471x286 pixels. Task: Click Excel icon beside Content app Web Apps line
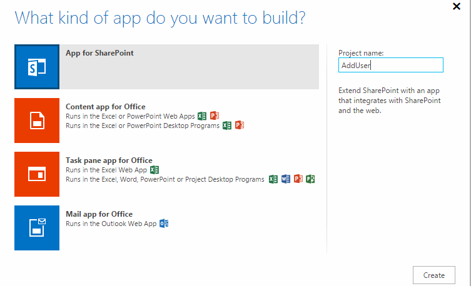[x=202, y=116]
